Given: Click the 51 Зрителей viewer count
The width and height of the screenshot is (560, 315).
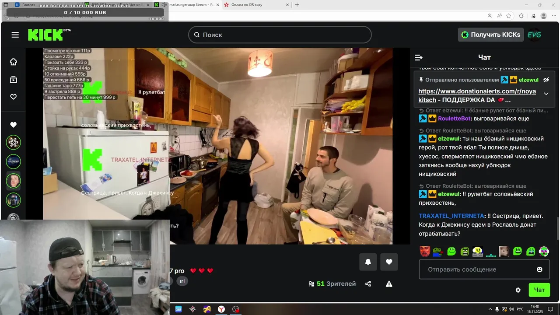Looking at the screenshot, I should pos(332,284).
